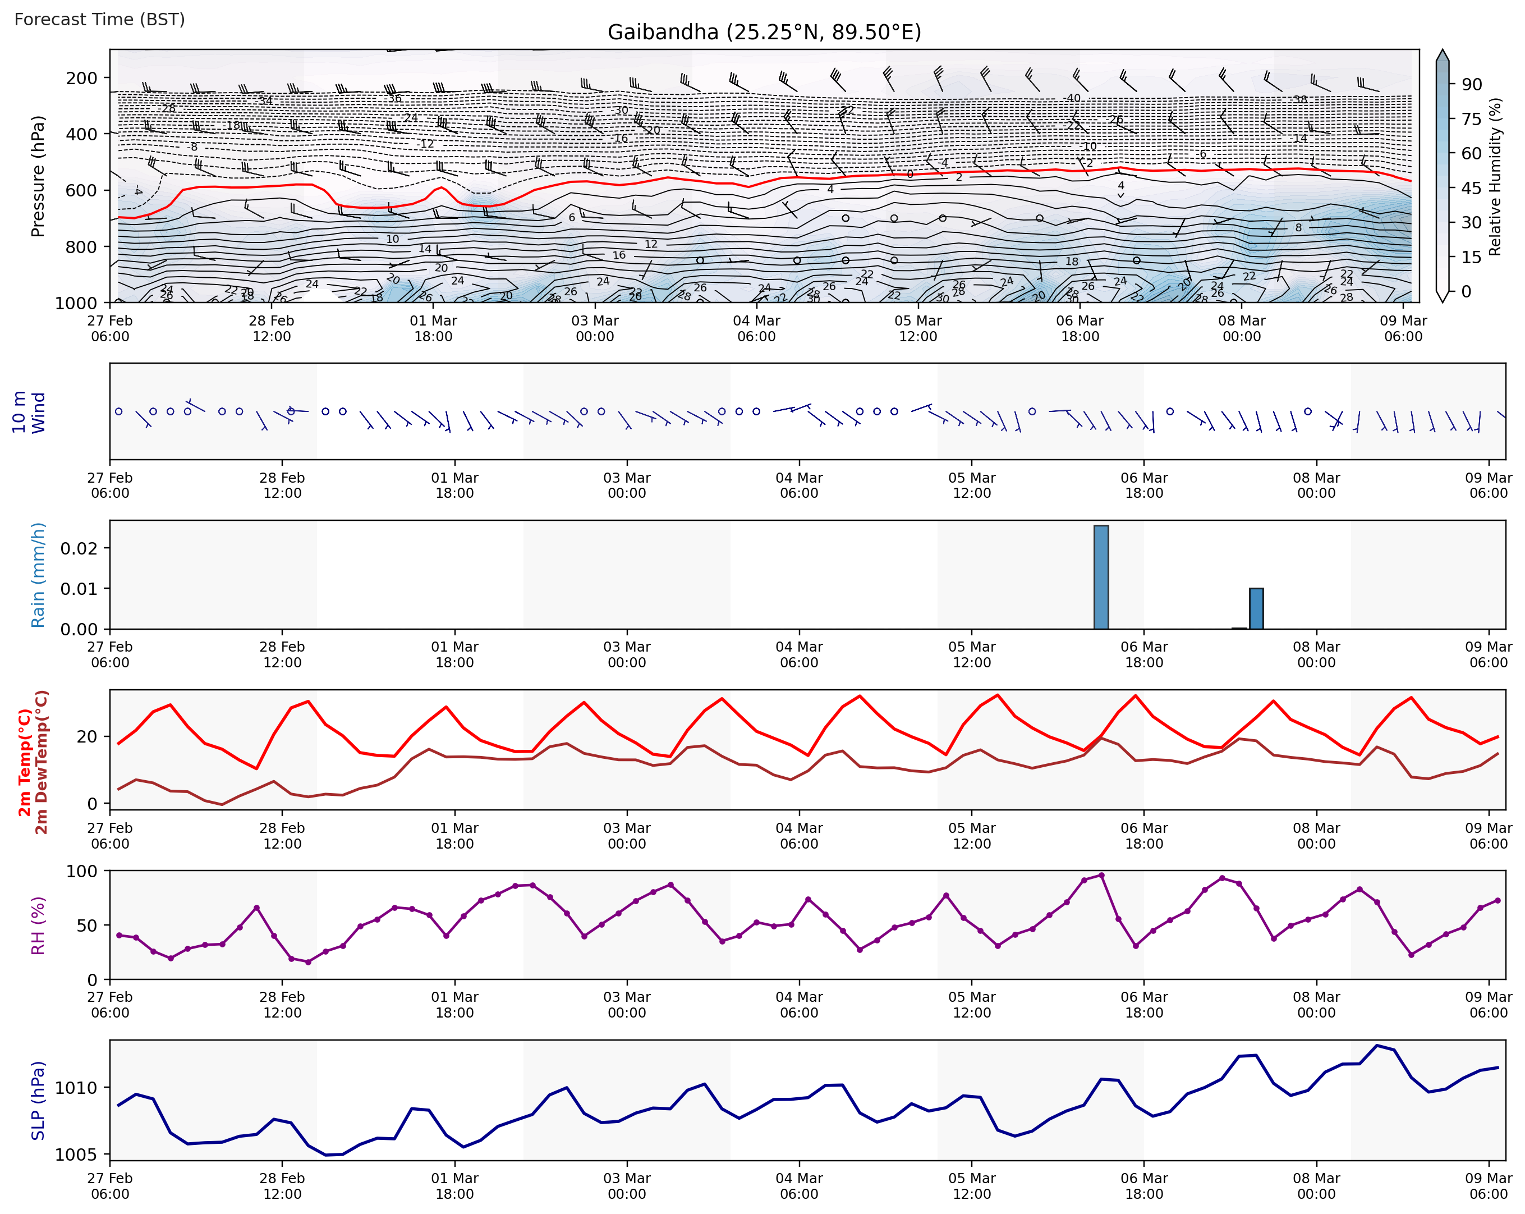Click the Relative Humidity colorbar label

pos(1495,177)
